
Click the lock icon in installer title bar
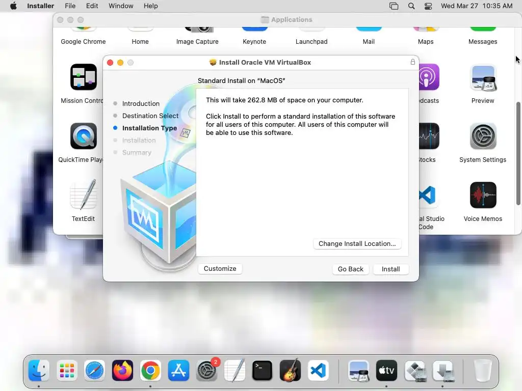(412, 62)
